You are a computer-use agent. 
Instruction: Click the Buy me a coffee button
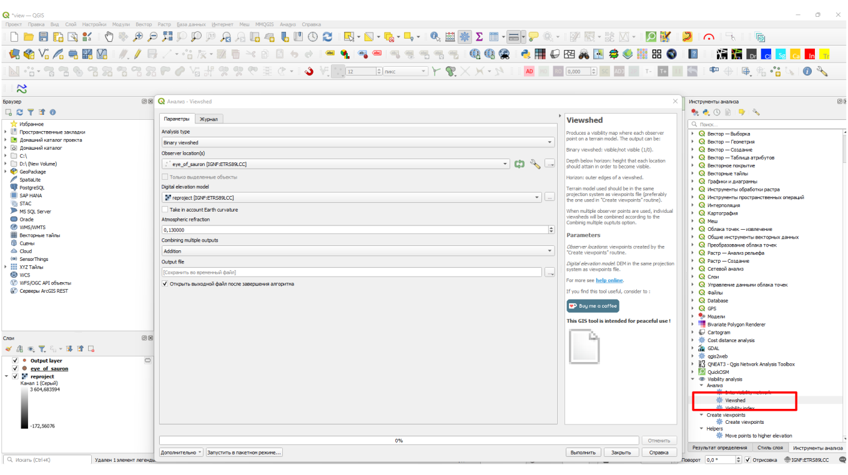point(593,306)
